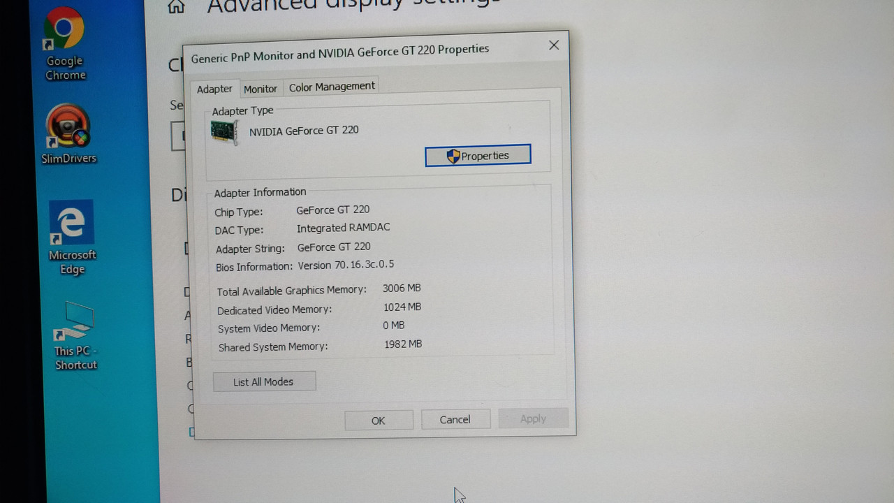Viewport: 894px width, 503px height.
Task: Switch to the Color Management tab
Action: click(x=332, y=87)
